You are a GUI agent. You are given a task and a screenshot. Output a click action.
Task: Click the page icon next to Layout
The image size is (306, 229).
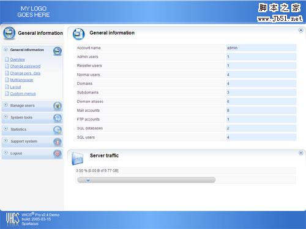7,87
